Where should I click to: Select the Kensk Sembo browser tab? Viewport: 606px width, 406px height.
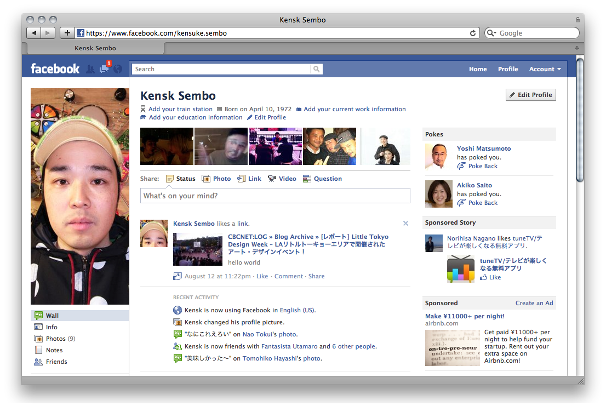click(x=95, y=48)
